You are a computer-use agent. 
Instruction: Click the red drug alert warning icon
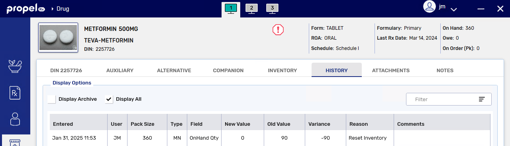pyautogui.click(x=278, y=30)
